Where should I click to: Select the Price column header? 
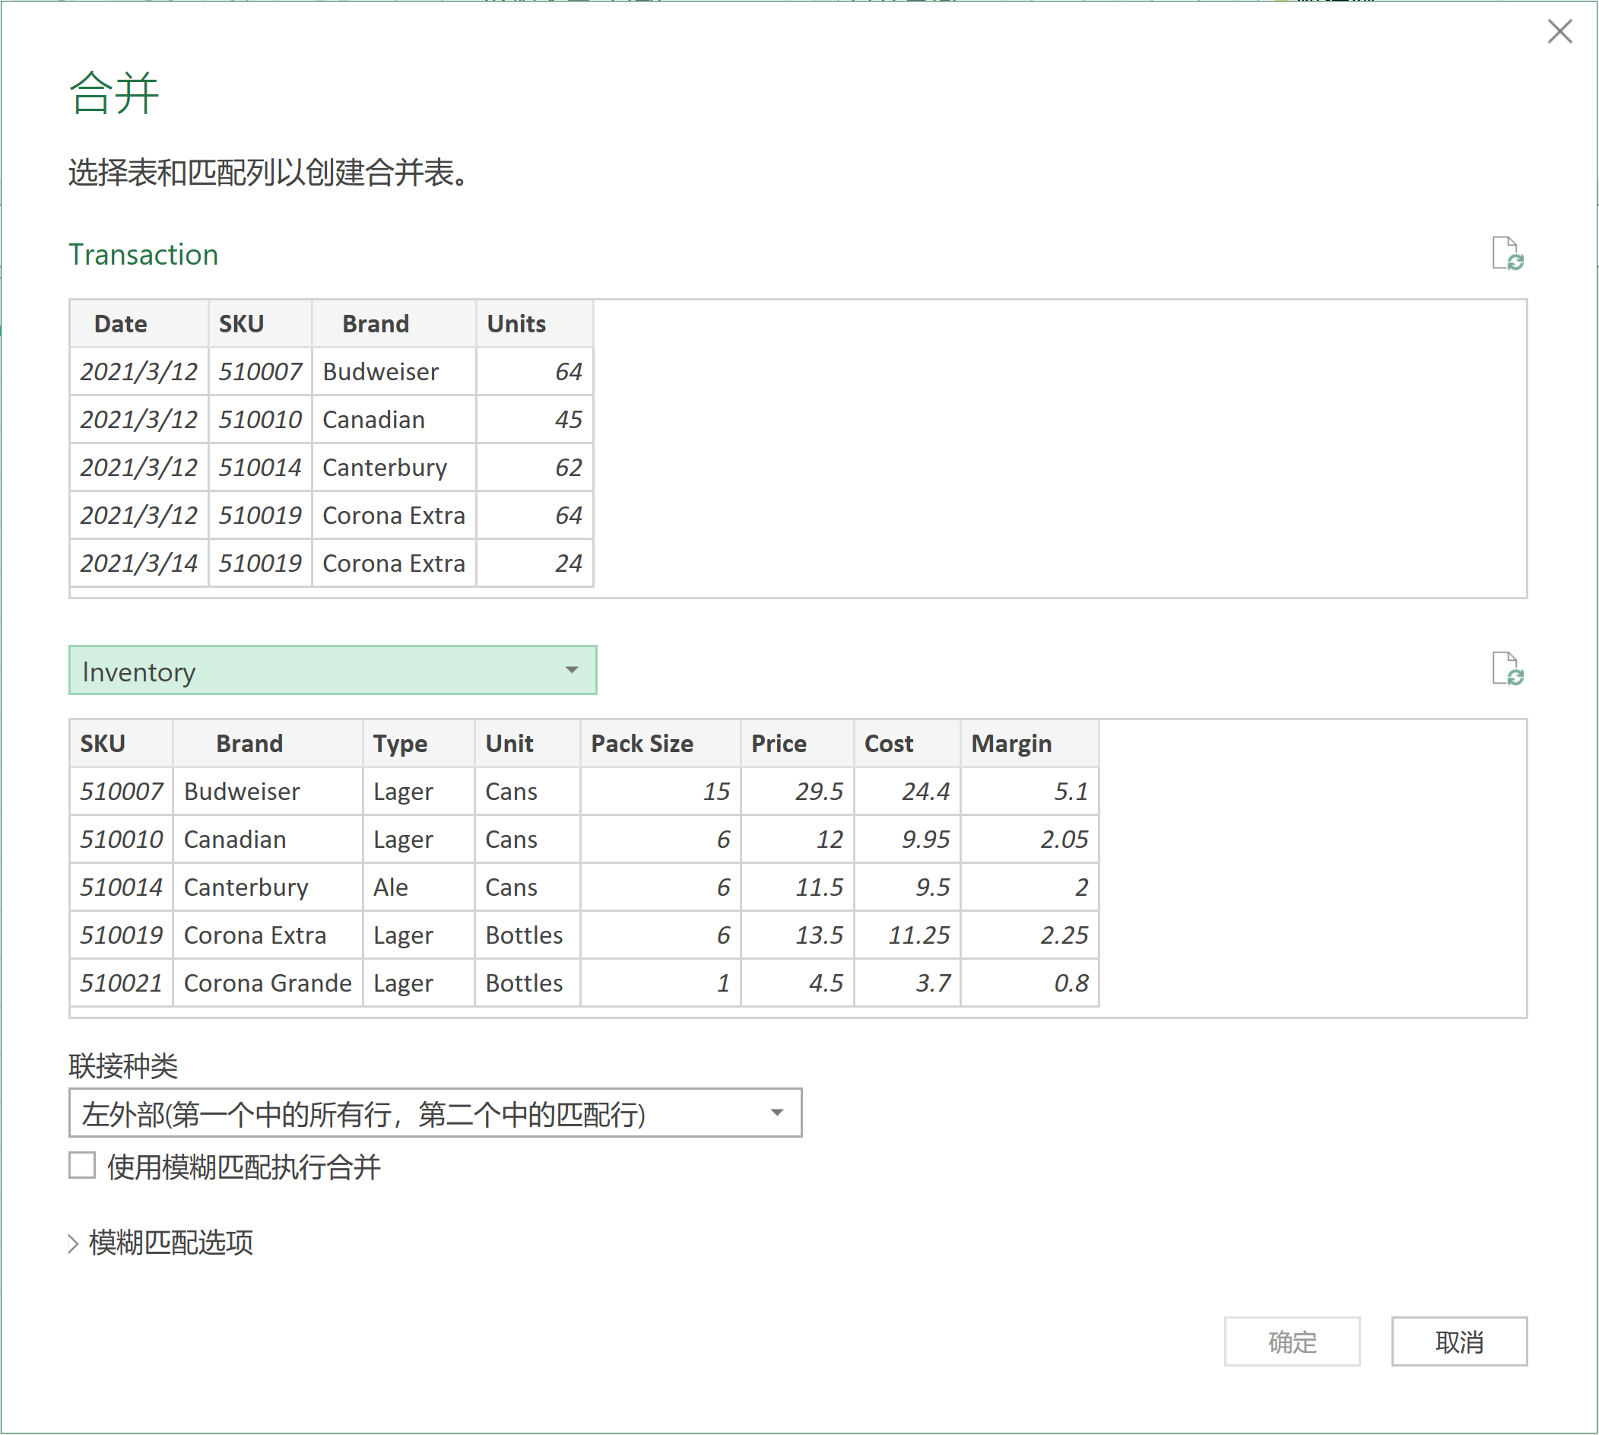point(779,744)
